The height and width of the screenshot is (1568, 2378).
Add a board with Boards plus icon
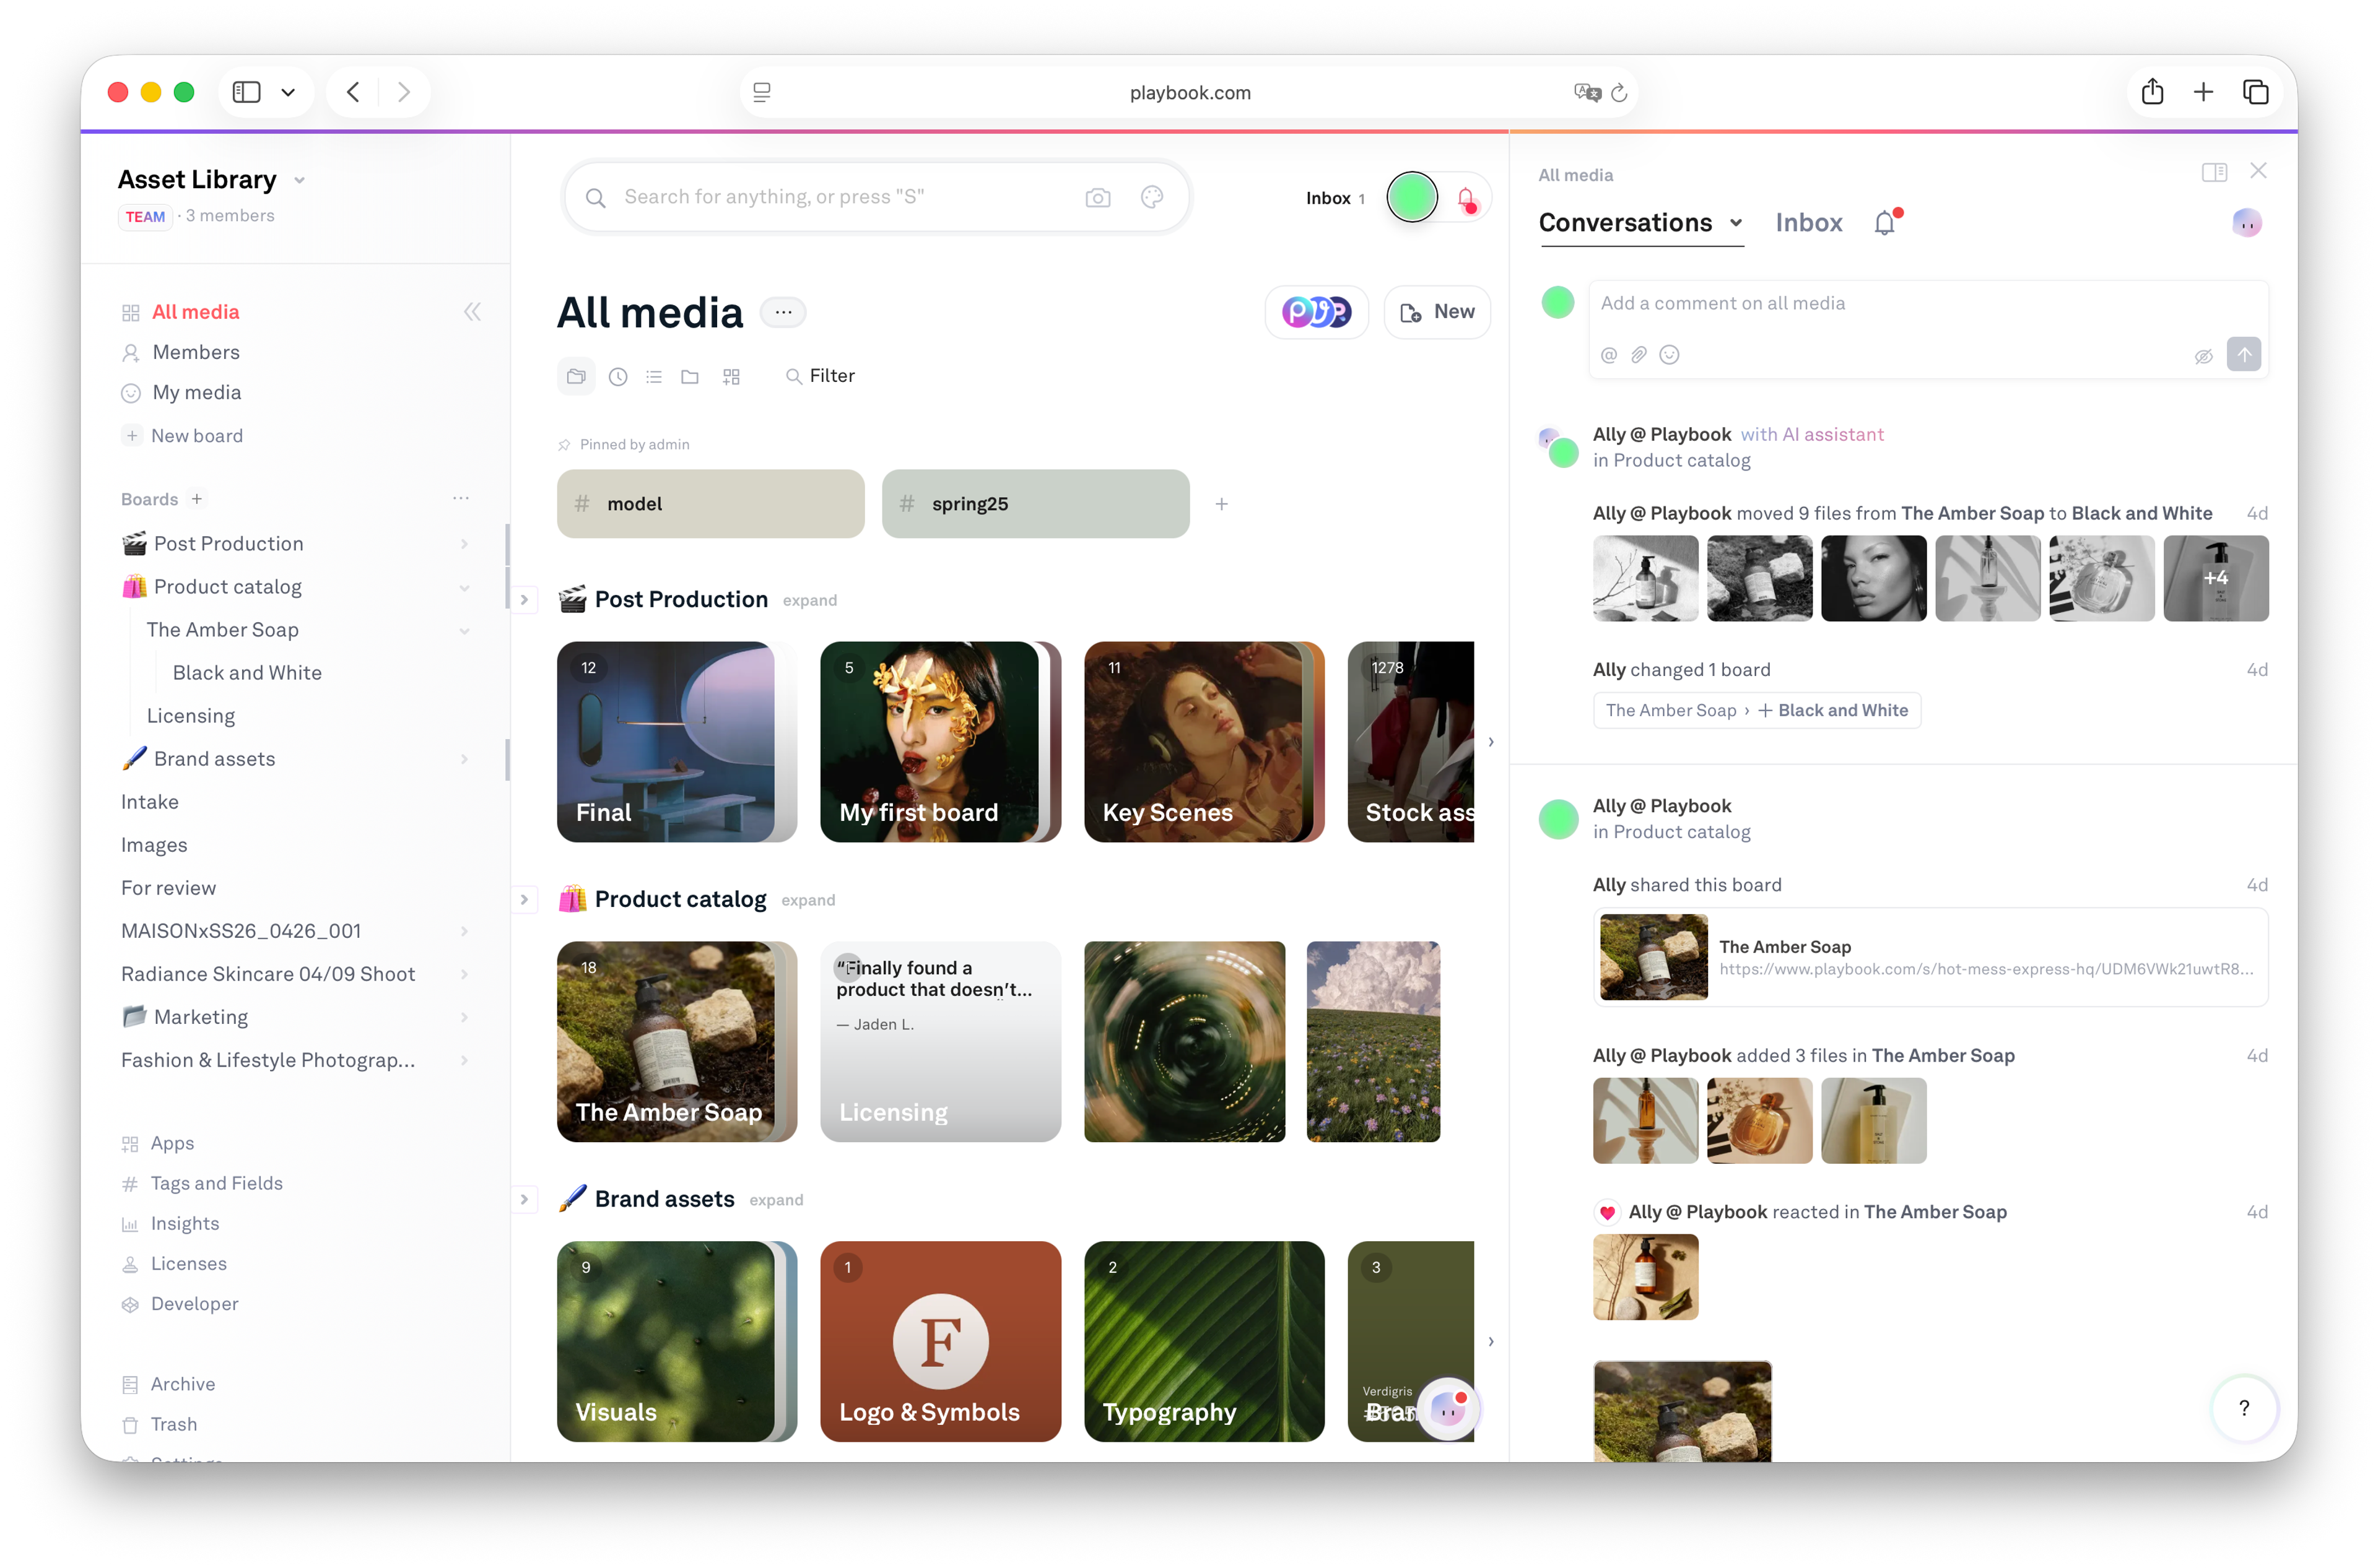[x=197, y=499]
